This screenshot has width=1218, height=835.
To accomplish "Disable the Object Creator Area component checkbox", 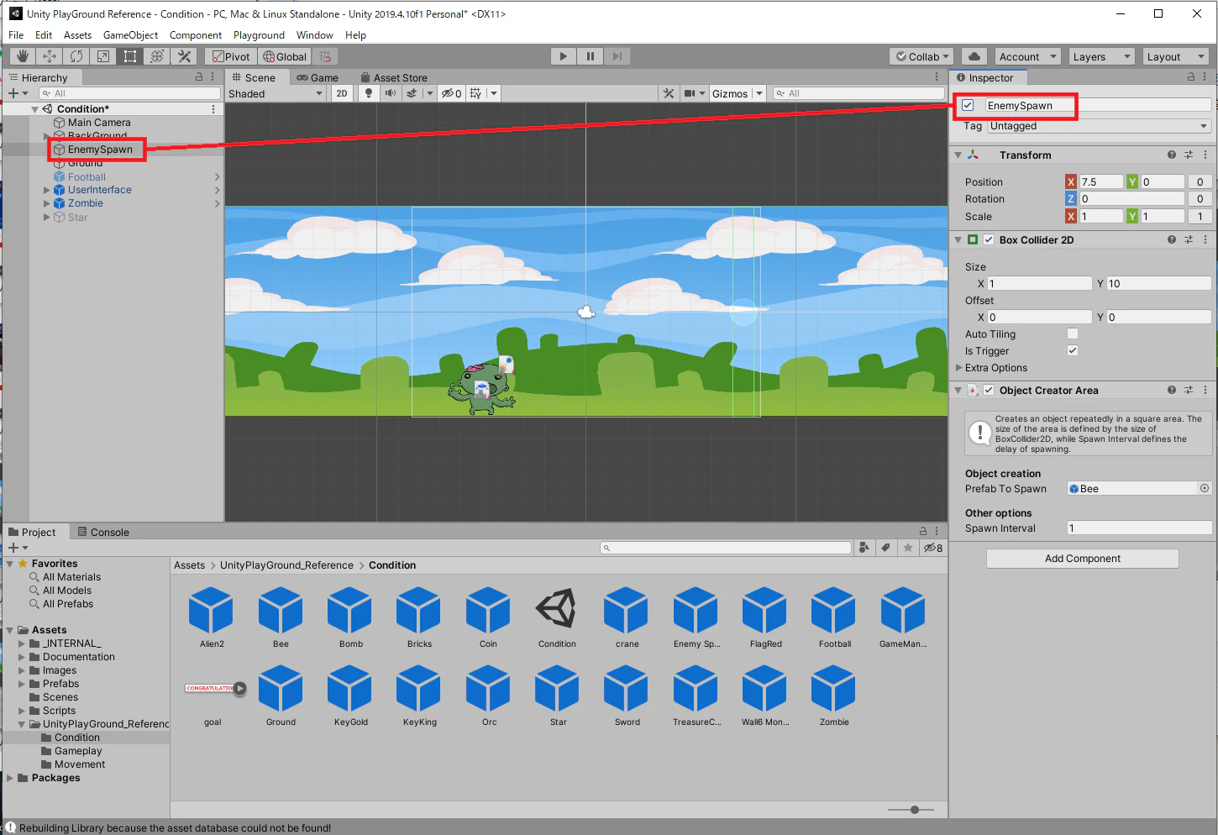I will (989, 390).
